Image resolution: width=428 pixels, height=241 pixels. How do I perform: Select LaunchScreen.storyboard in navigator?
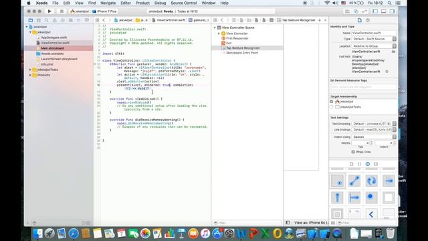(59, 59)
